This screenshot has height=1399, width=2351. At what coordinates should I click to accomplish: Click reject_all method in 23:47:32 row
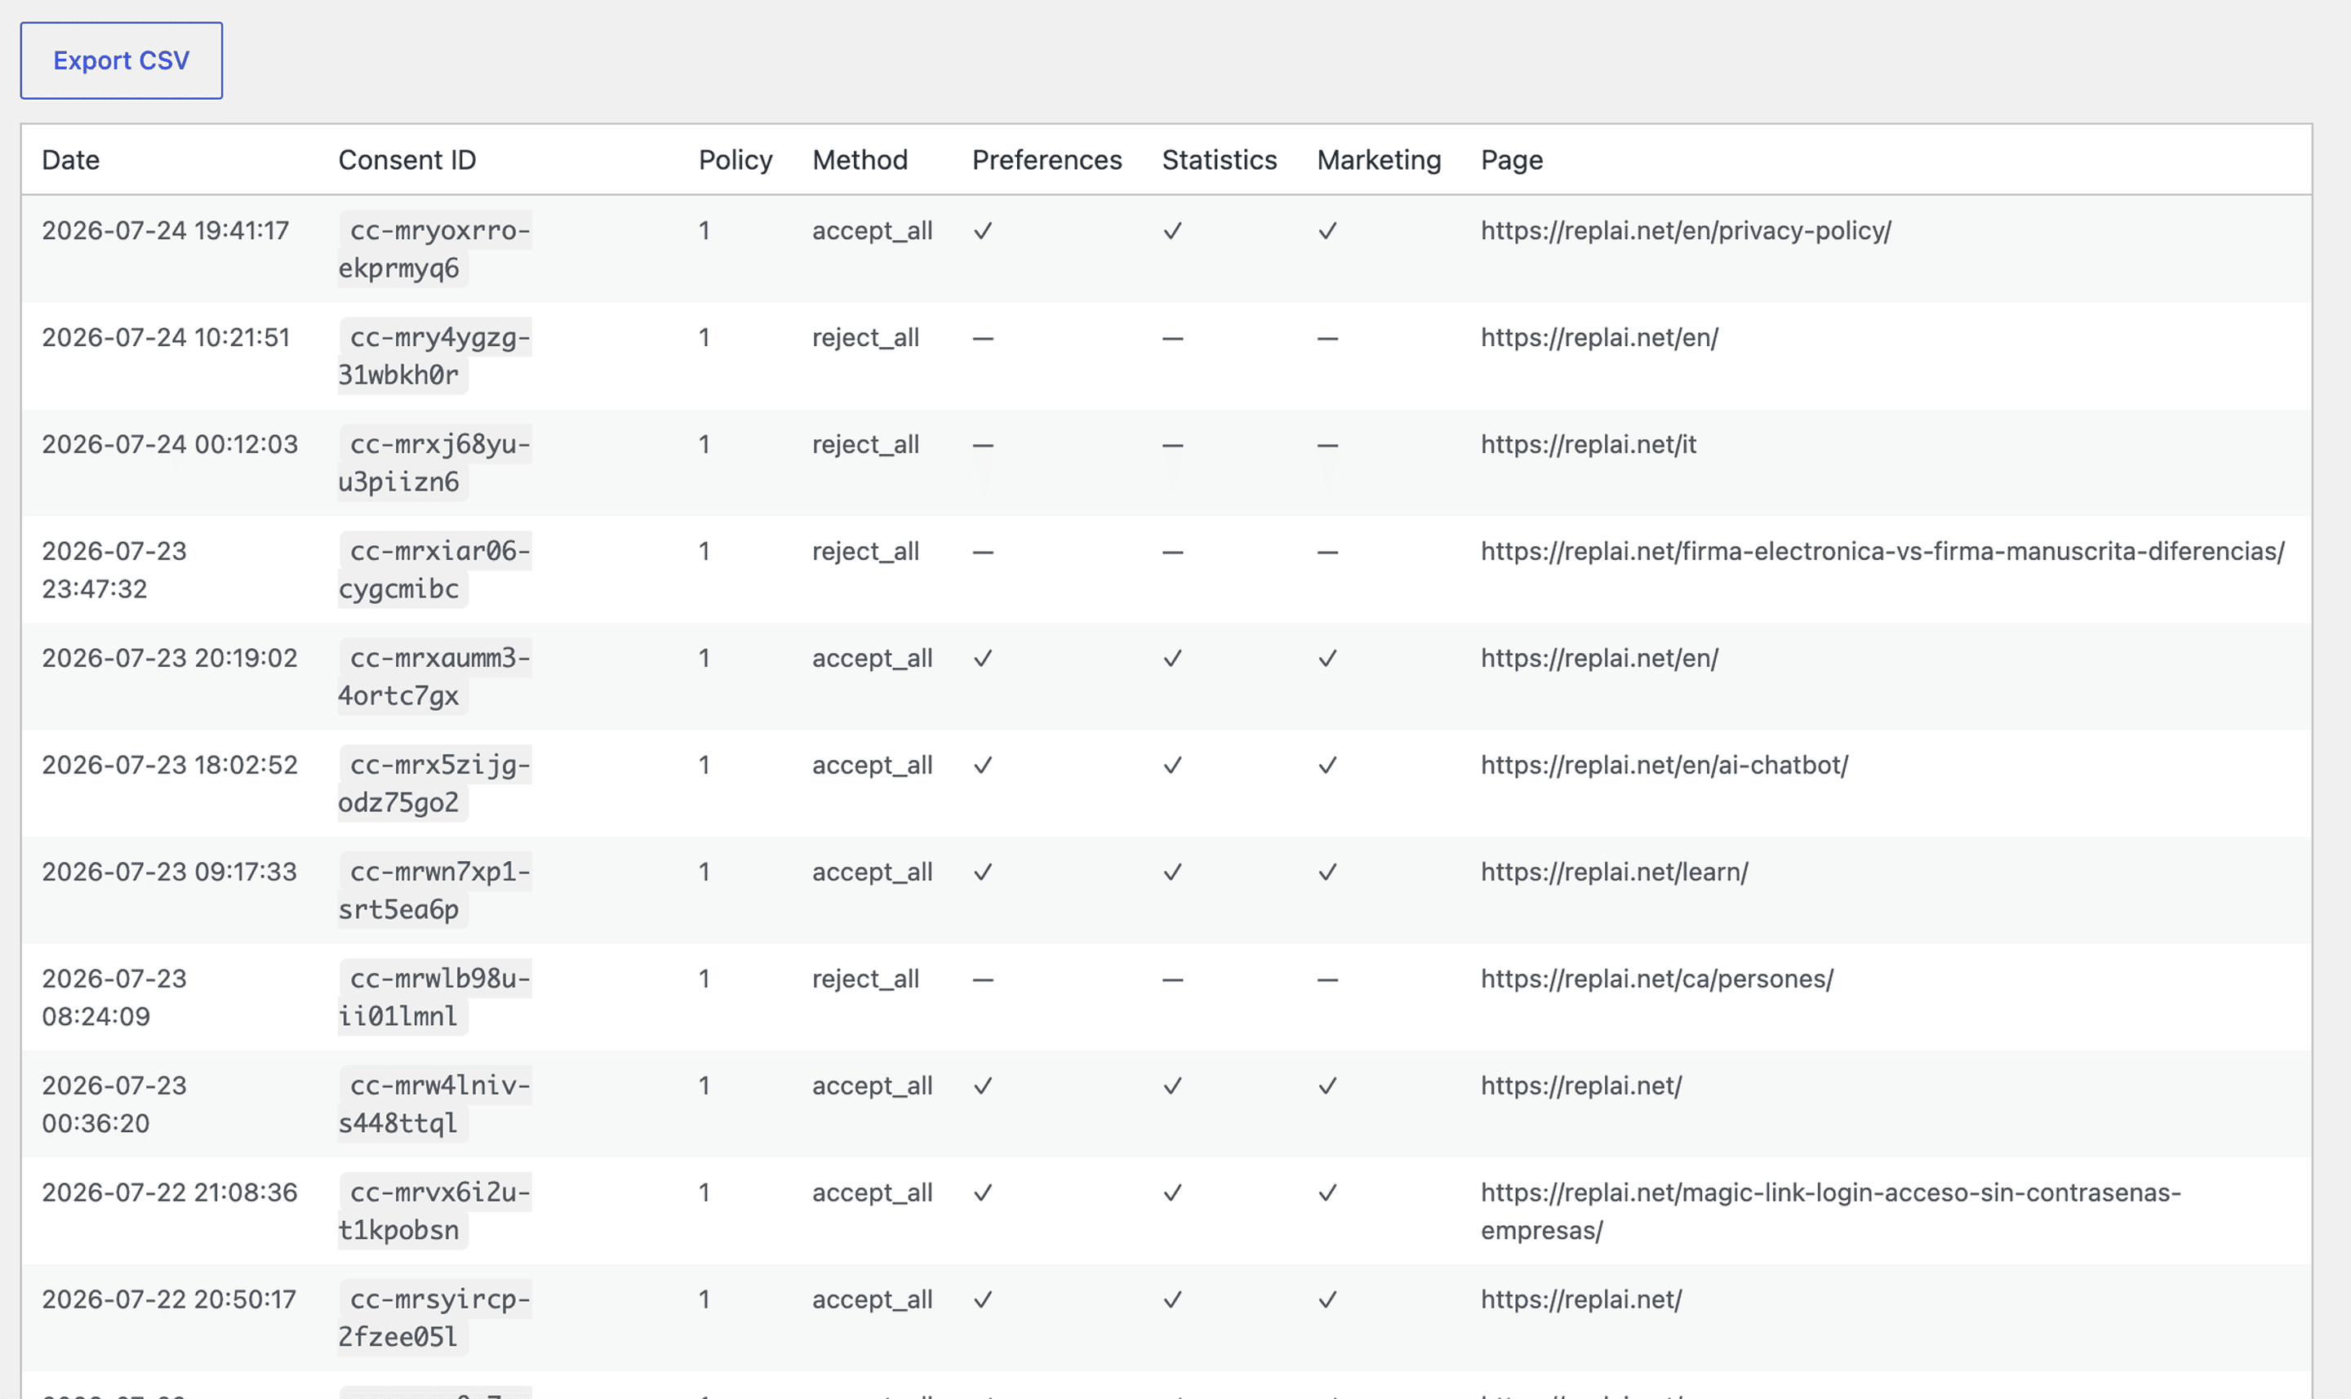[865, 552]
